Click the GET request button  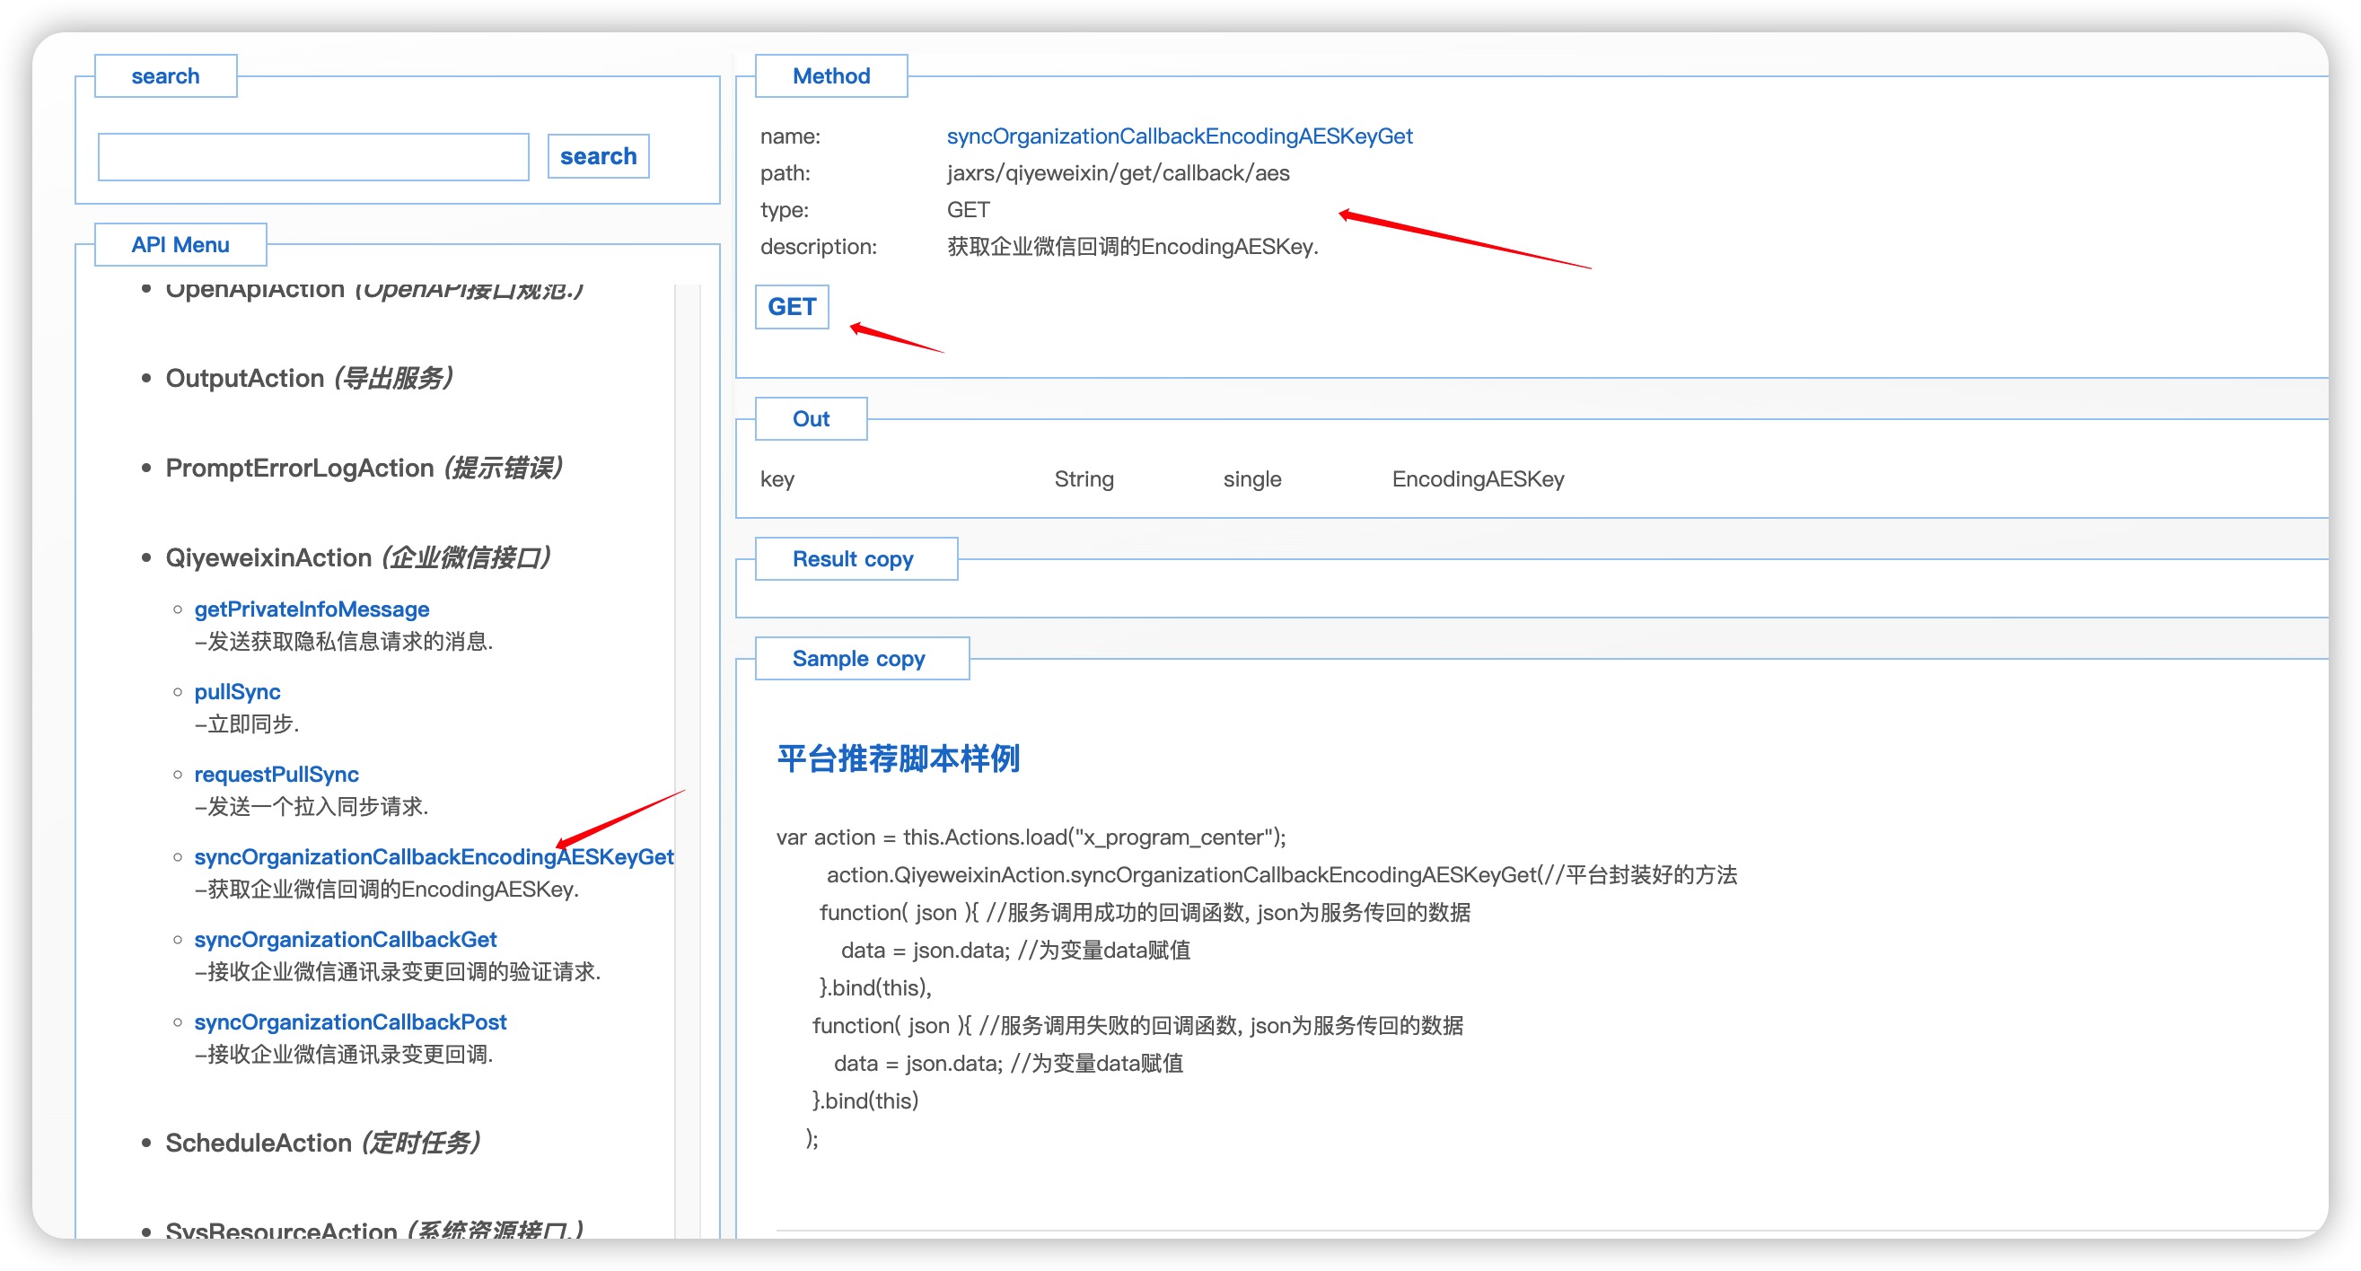(791, 306)
